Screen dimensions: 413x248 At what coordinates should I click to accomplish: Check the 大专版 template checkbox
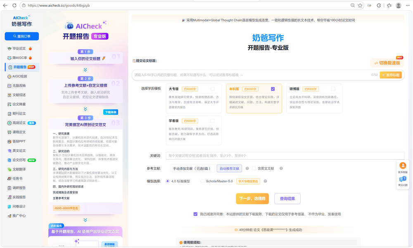pos(212,89)
